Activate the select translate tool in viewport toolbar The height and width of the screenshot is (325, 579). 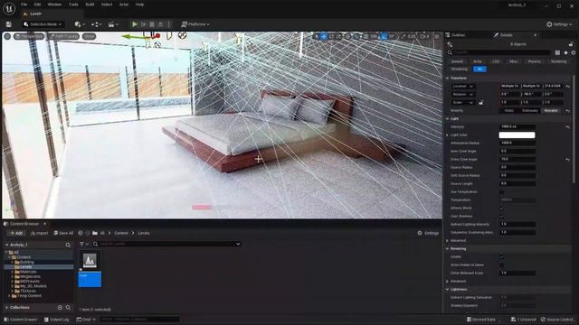[324, 36]
